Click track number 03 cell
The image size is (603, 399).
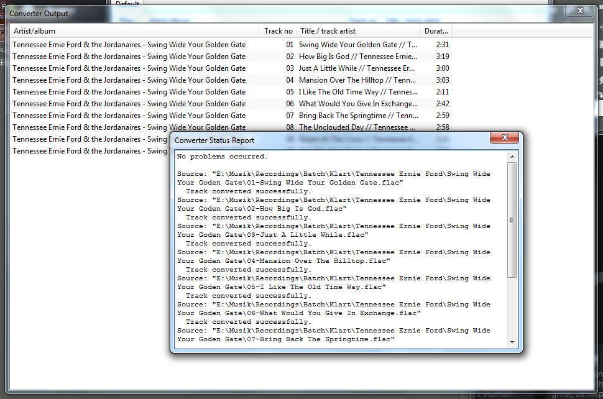[290, 68]
